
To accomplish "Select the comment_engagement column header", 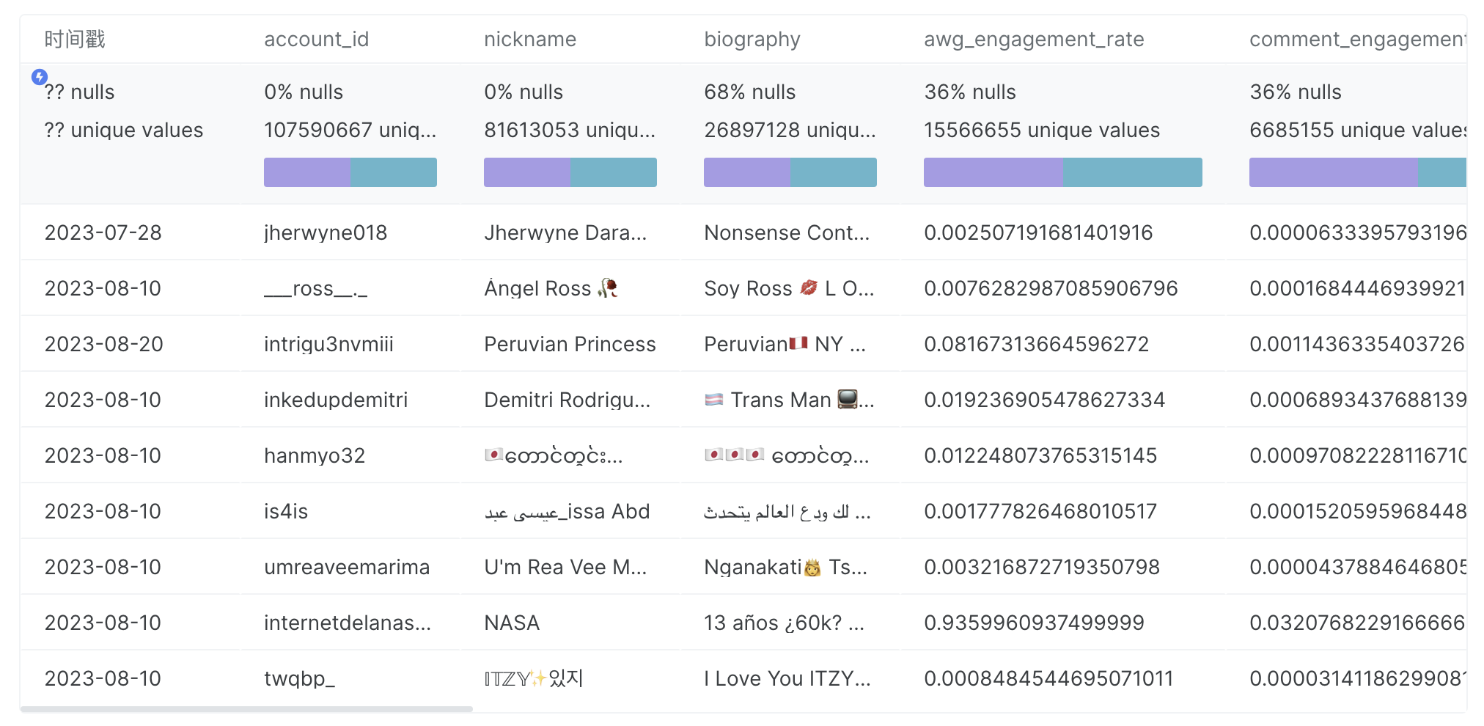I will 1357,40.
